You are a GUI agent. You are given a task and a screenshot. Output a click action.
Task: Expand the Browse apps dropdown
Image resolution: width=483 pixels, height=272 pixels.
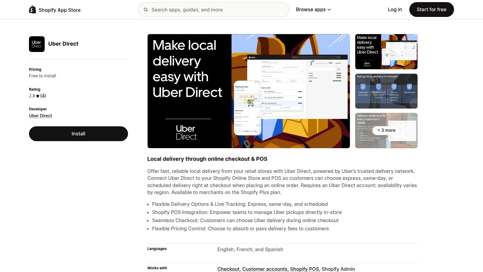313,10
